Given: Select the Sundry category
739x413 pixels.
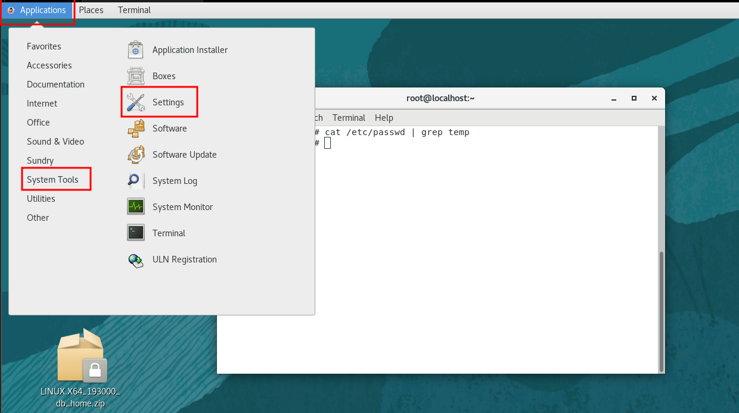Looking at the screenshot, I should (x=40, y=161).
